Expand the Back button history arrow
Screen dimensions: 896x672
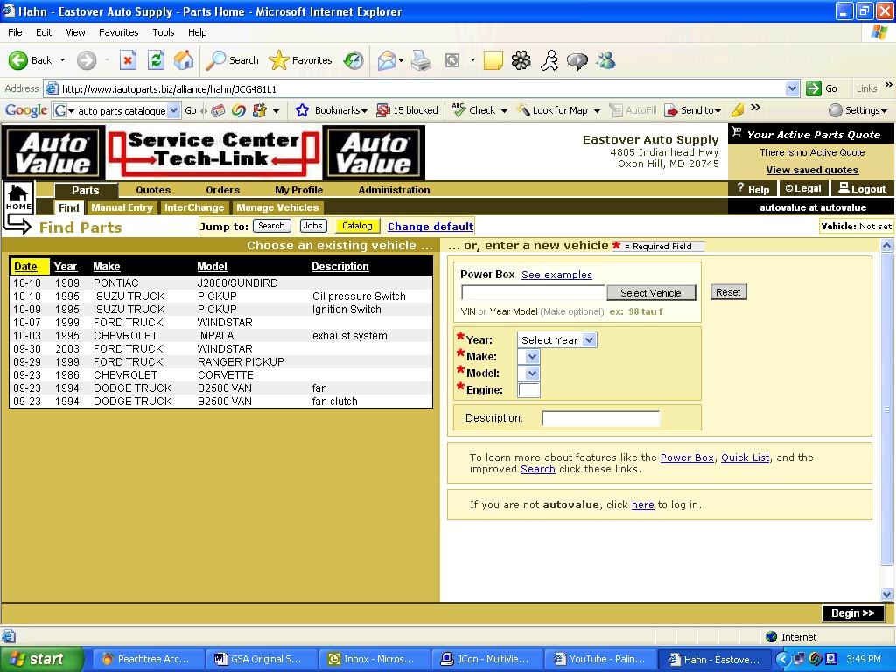pyautogui.click(x=62, y=60)
